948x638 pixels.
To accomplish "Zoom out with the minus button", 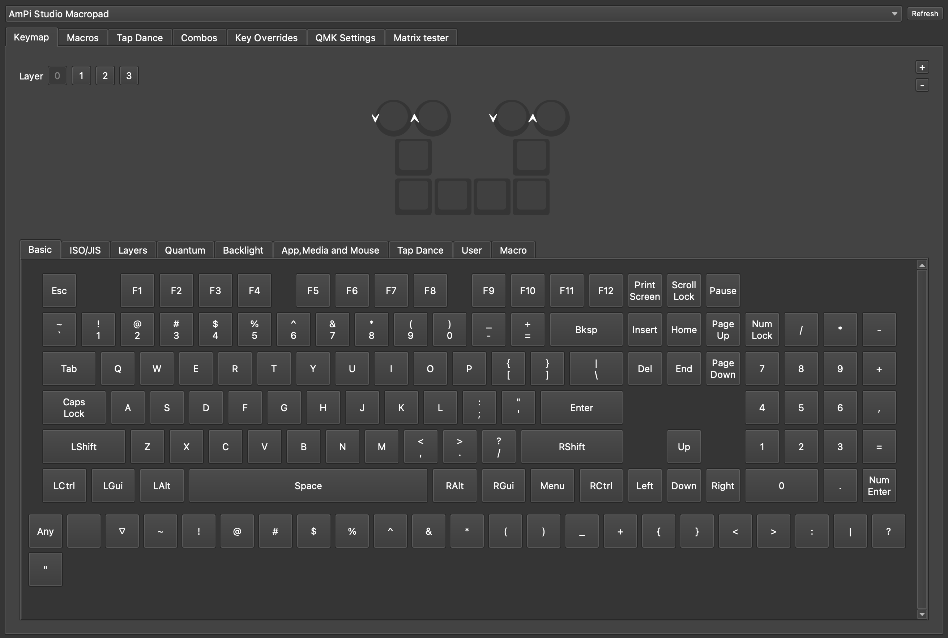I will point(922,85).
